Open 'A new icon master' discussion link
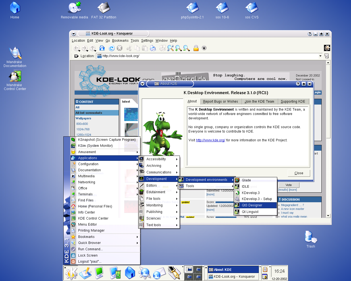351x281 pixels. pos(293,209)
